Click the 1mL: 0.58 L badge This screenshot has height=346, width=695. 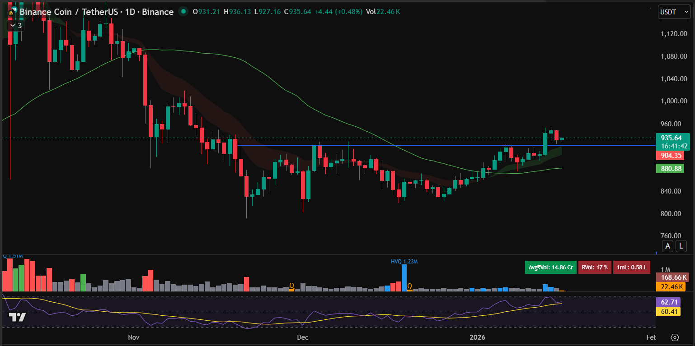pyautogui.click(x=632, y=267)
